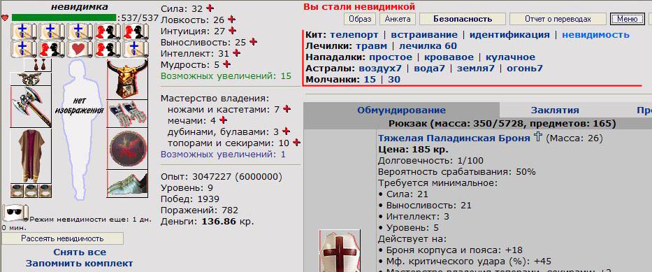Raise топорами и секирами mastery
This screenshot has height=272, width=652.
pyautogui.click(x=296, y=143)
